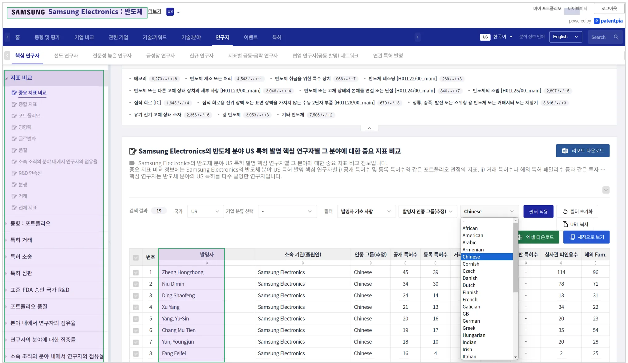
Task: Click the filter reset button
Action: point(577,211)
